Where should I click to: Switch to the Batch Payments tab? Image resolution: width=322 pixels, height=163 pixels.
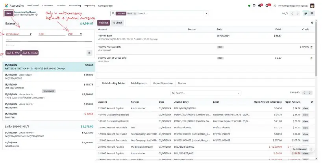tap(139, 83)
